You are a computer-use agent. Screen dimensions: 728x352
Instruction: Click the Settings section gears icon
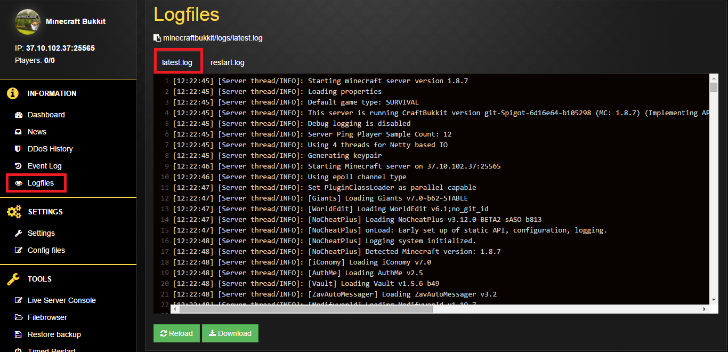14,212
